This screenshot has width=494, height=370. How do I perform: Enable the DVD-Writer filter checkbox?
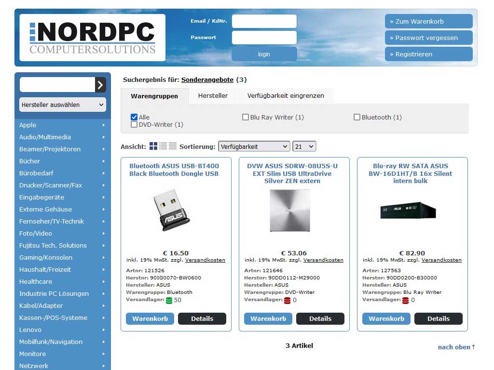tap(134, 125)
